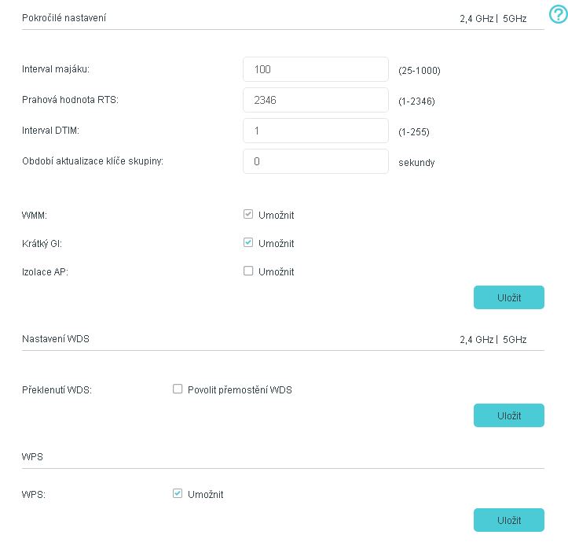This screenshot has width=568, height=557.
Task: Click the Umožnit label next to Izolace AP
Action: (276, 272)
